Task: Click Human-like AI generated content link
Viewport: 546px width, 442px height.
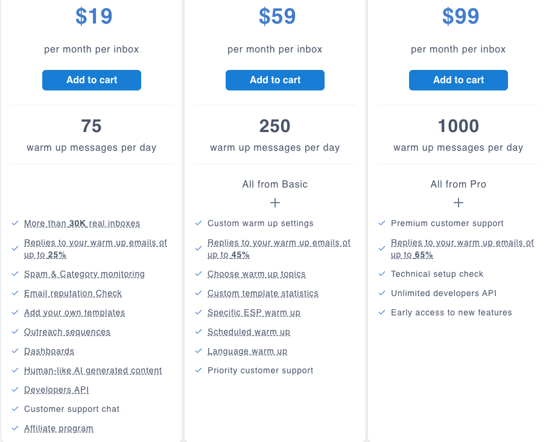Action: [93, 370]
